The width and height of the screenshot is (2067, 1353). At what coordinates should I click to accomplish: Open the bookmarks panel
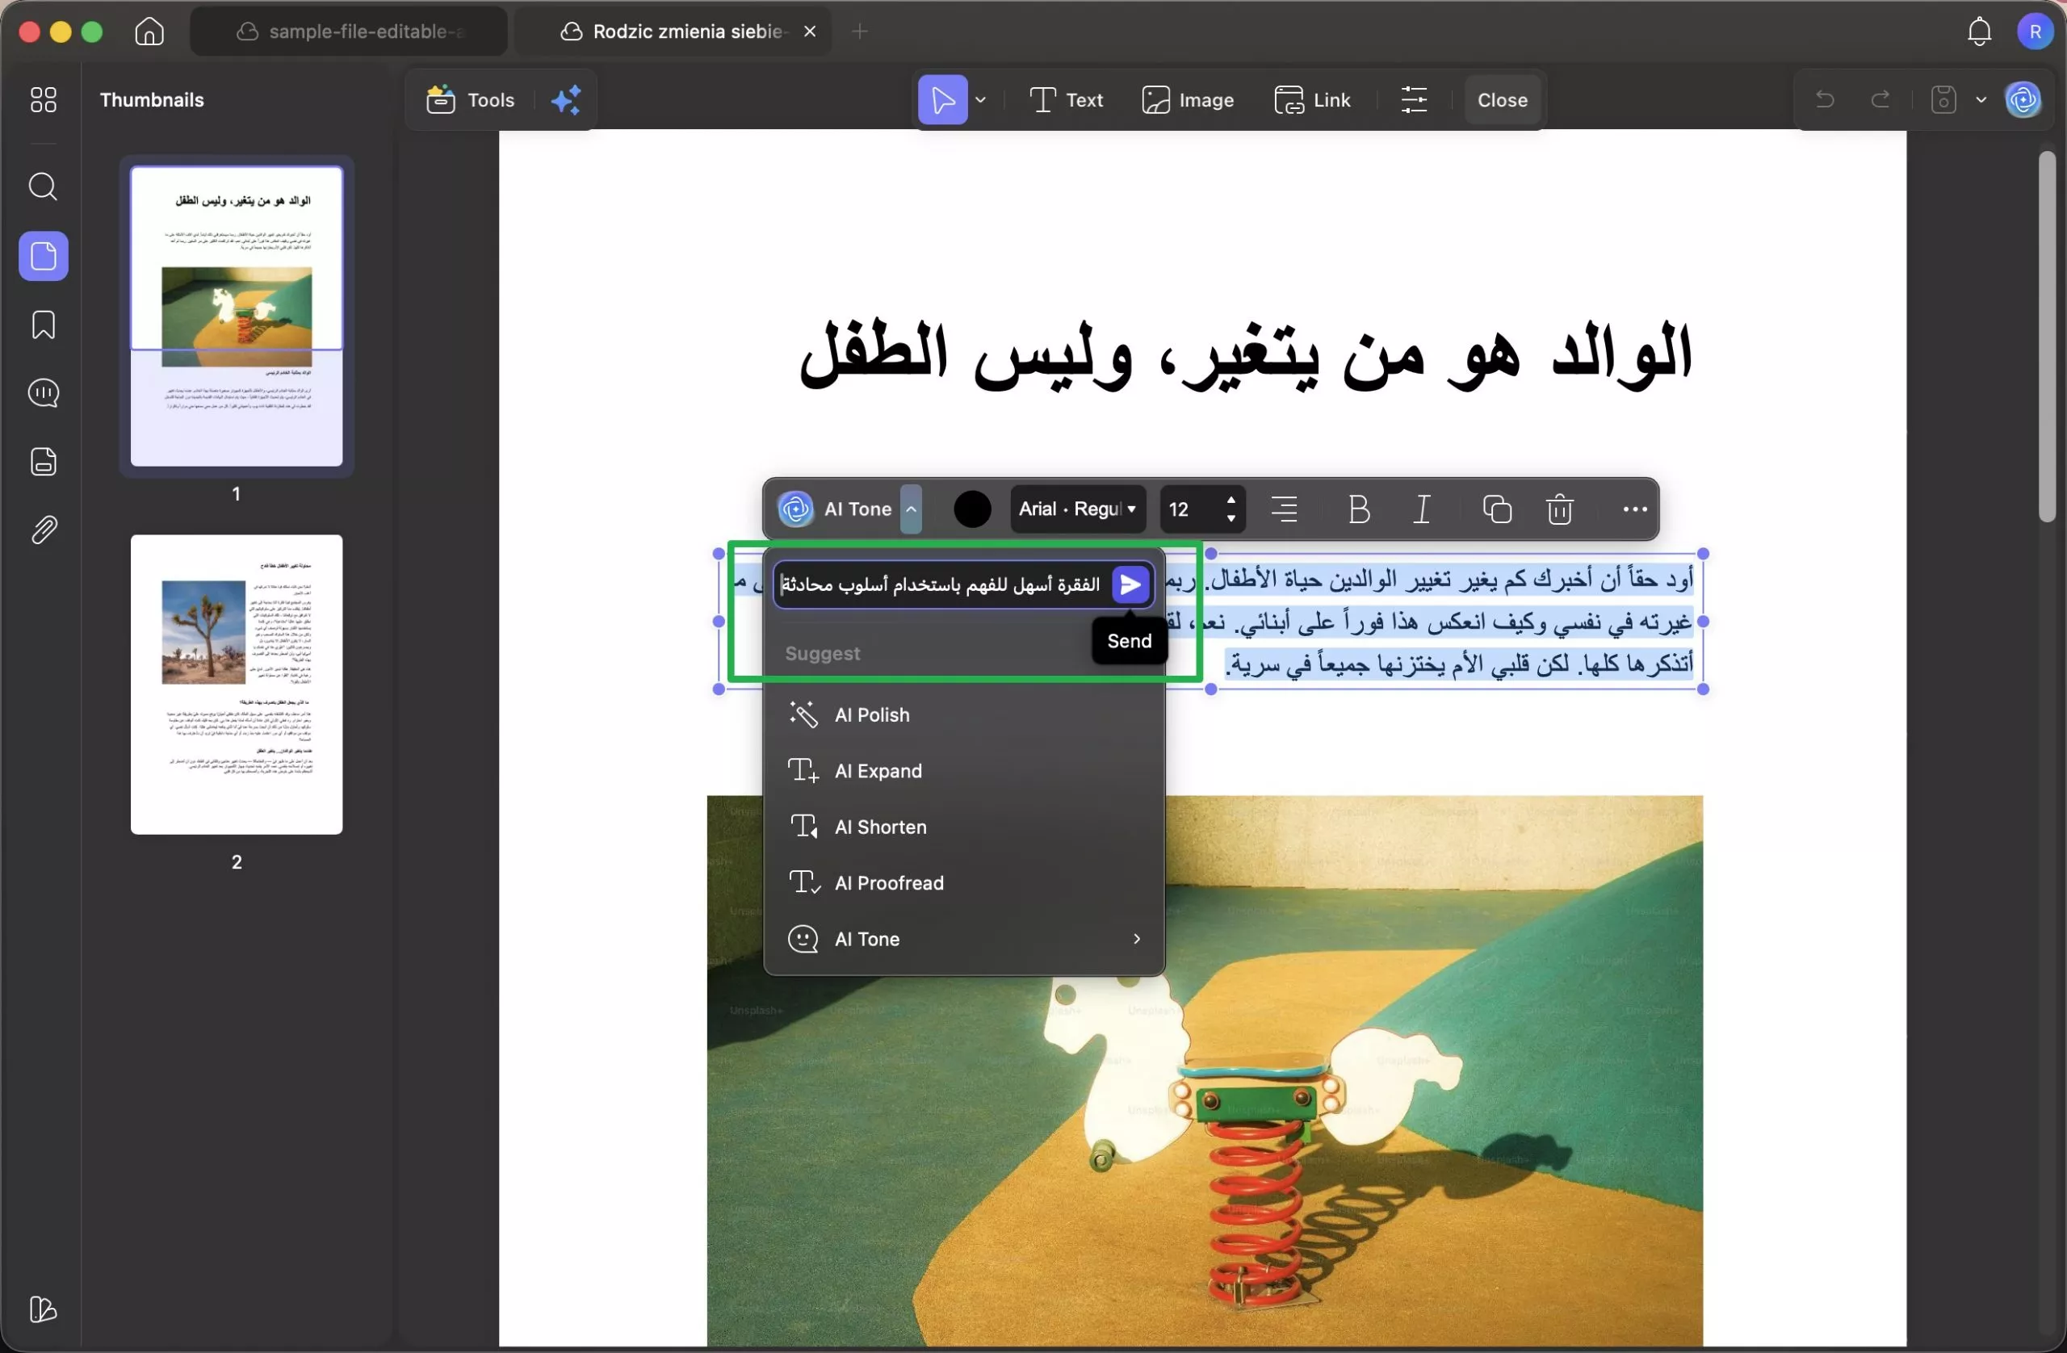click(x=43, y=325)
